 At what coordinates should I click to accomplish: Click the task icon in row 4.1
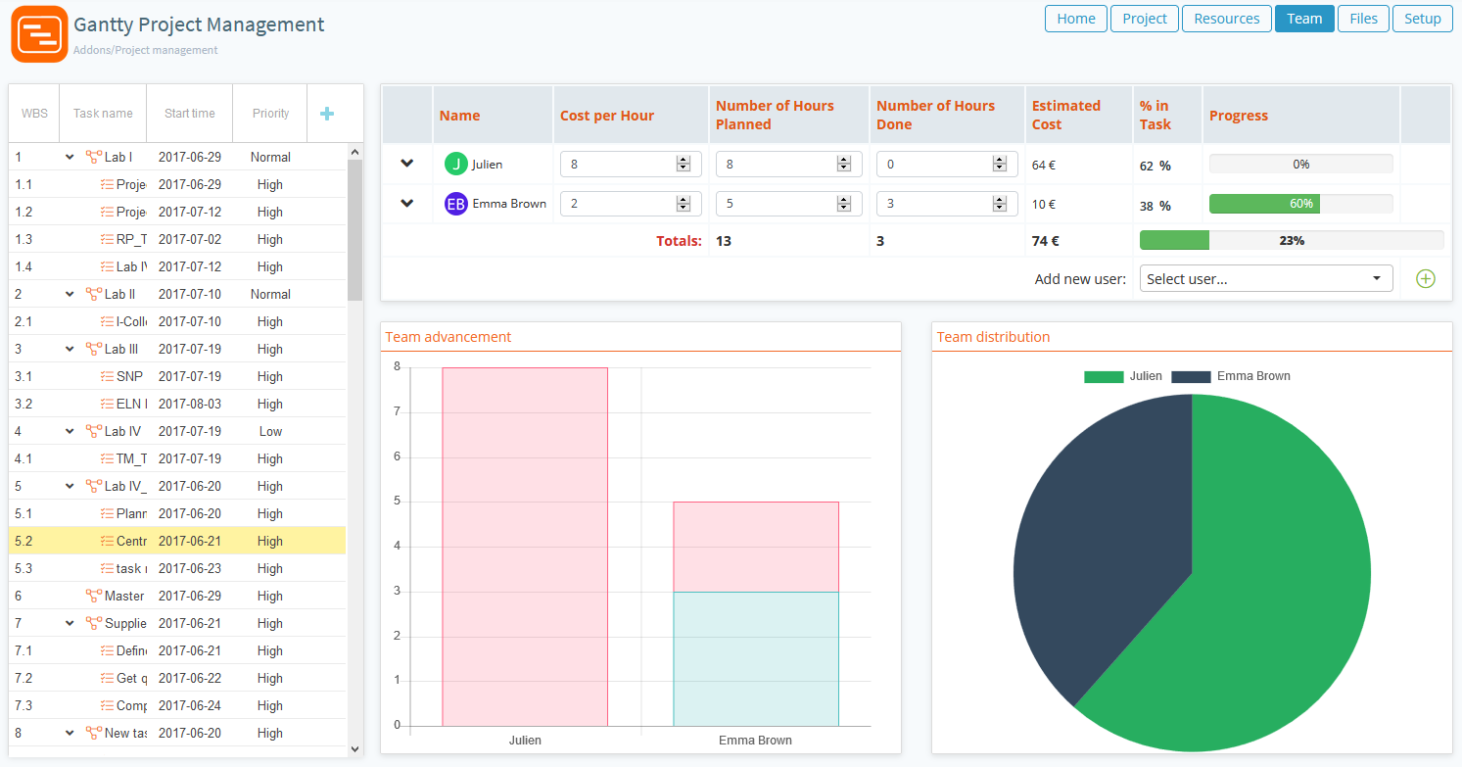[107, 458]
